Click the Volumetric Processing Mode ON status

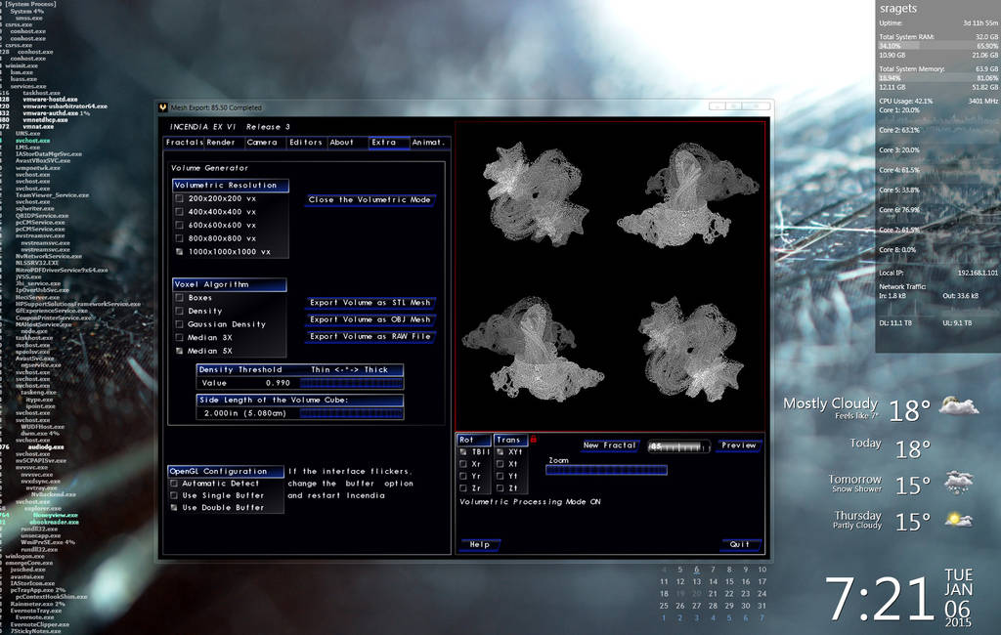530,502
